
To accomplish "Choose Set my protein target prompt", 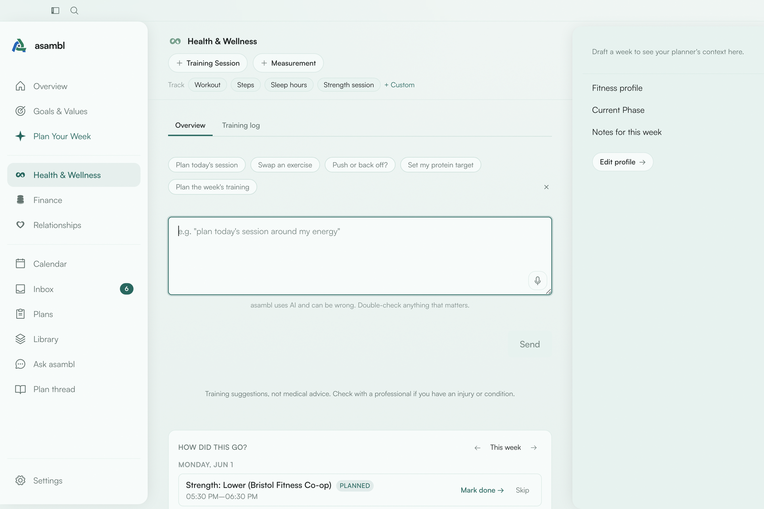I will coord(441,165).
